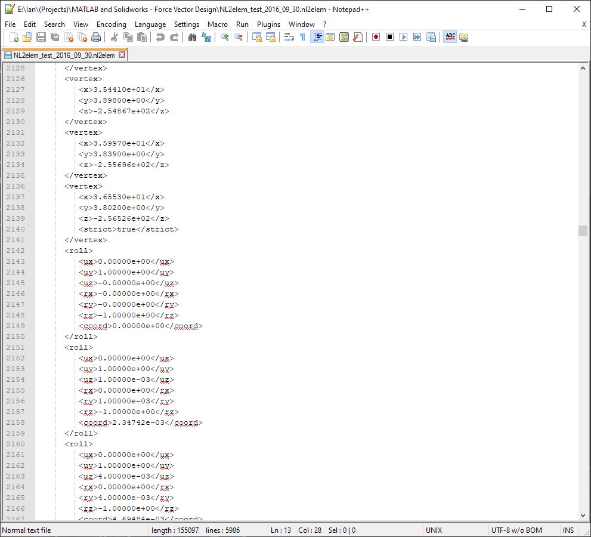Start macro recording with red dot icon
Viewport: 591px width, 537px height.
[x=376, y=37]
